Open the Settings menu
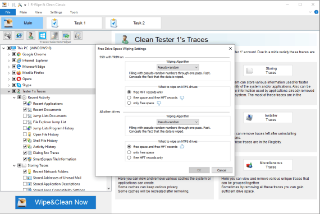This screenshot has height=214, width=320. [56, 12]
